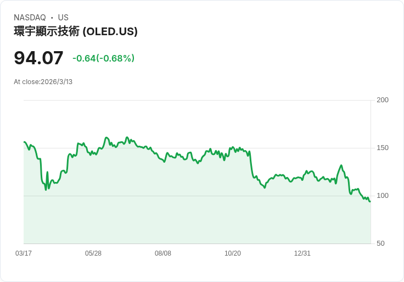Select the 12/31 date on the x-axis

click(x=302, y=253)
